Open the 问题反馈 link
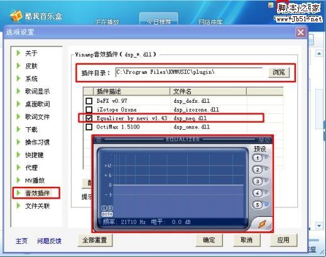Screen dimensions: 326x257 [49, 241]
